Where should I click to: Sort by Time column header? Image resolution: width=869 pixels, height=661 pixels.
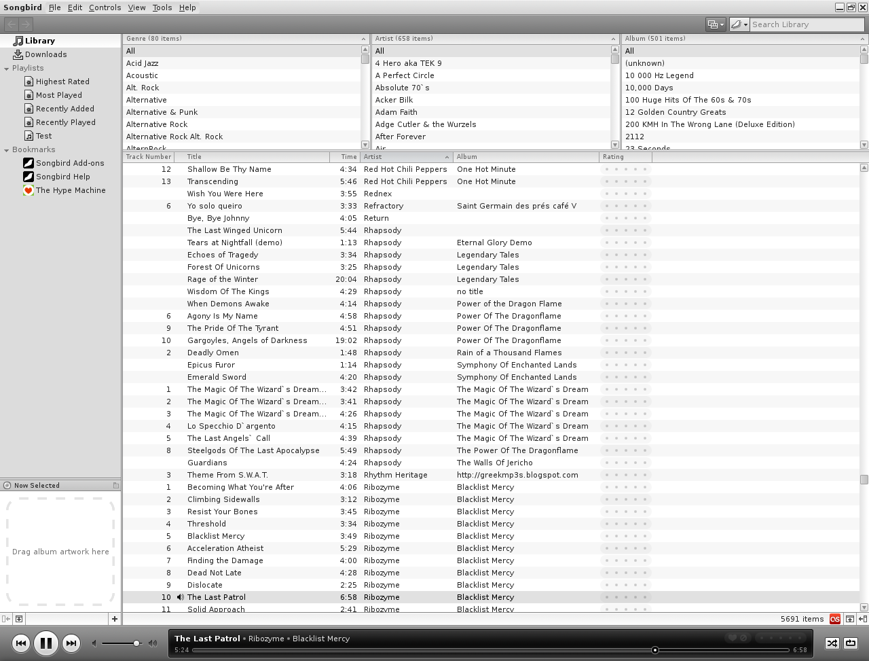click(346, 157)
